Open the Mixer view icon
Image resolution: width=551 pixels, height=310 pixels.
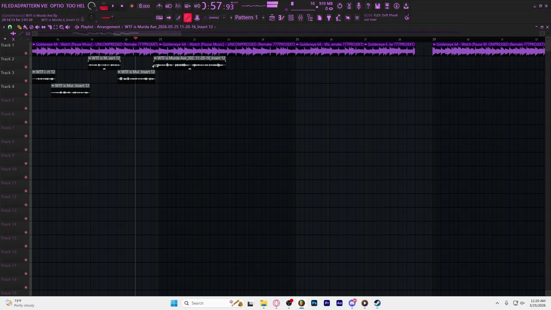[300, 18]
